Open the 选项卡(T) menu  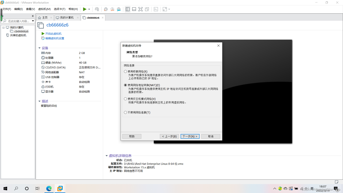pos(59,9)
